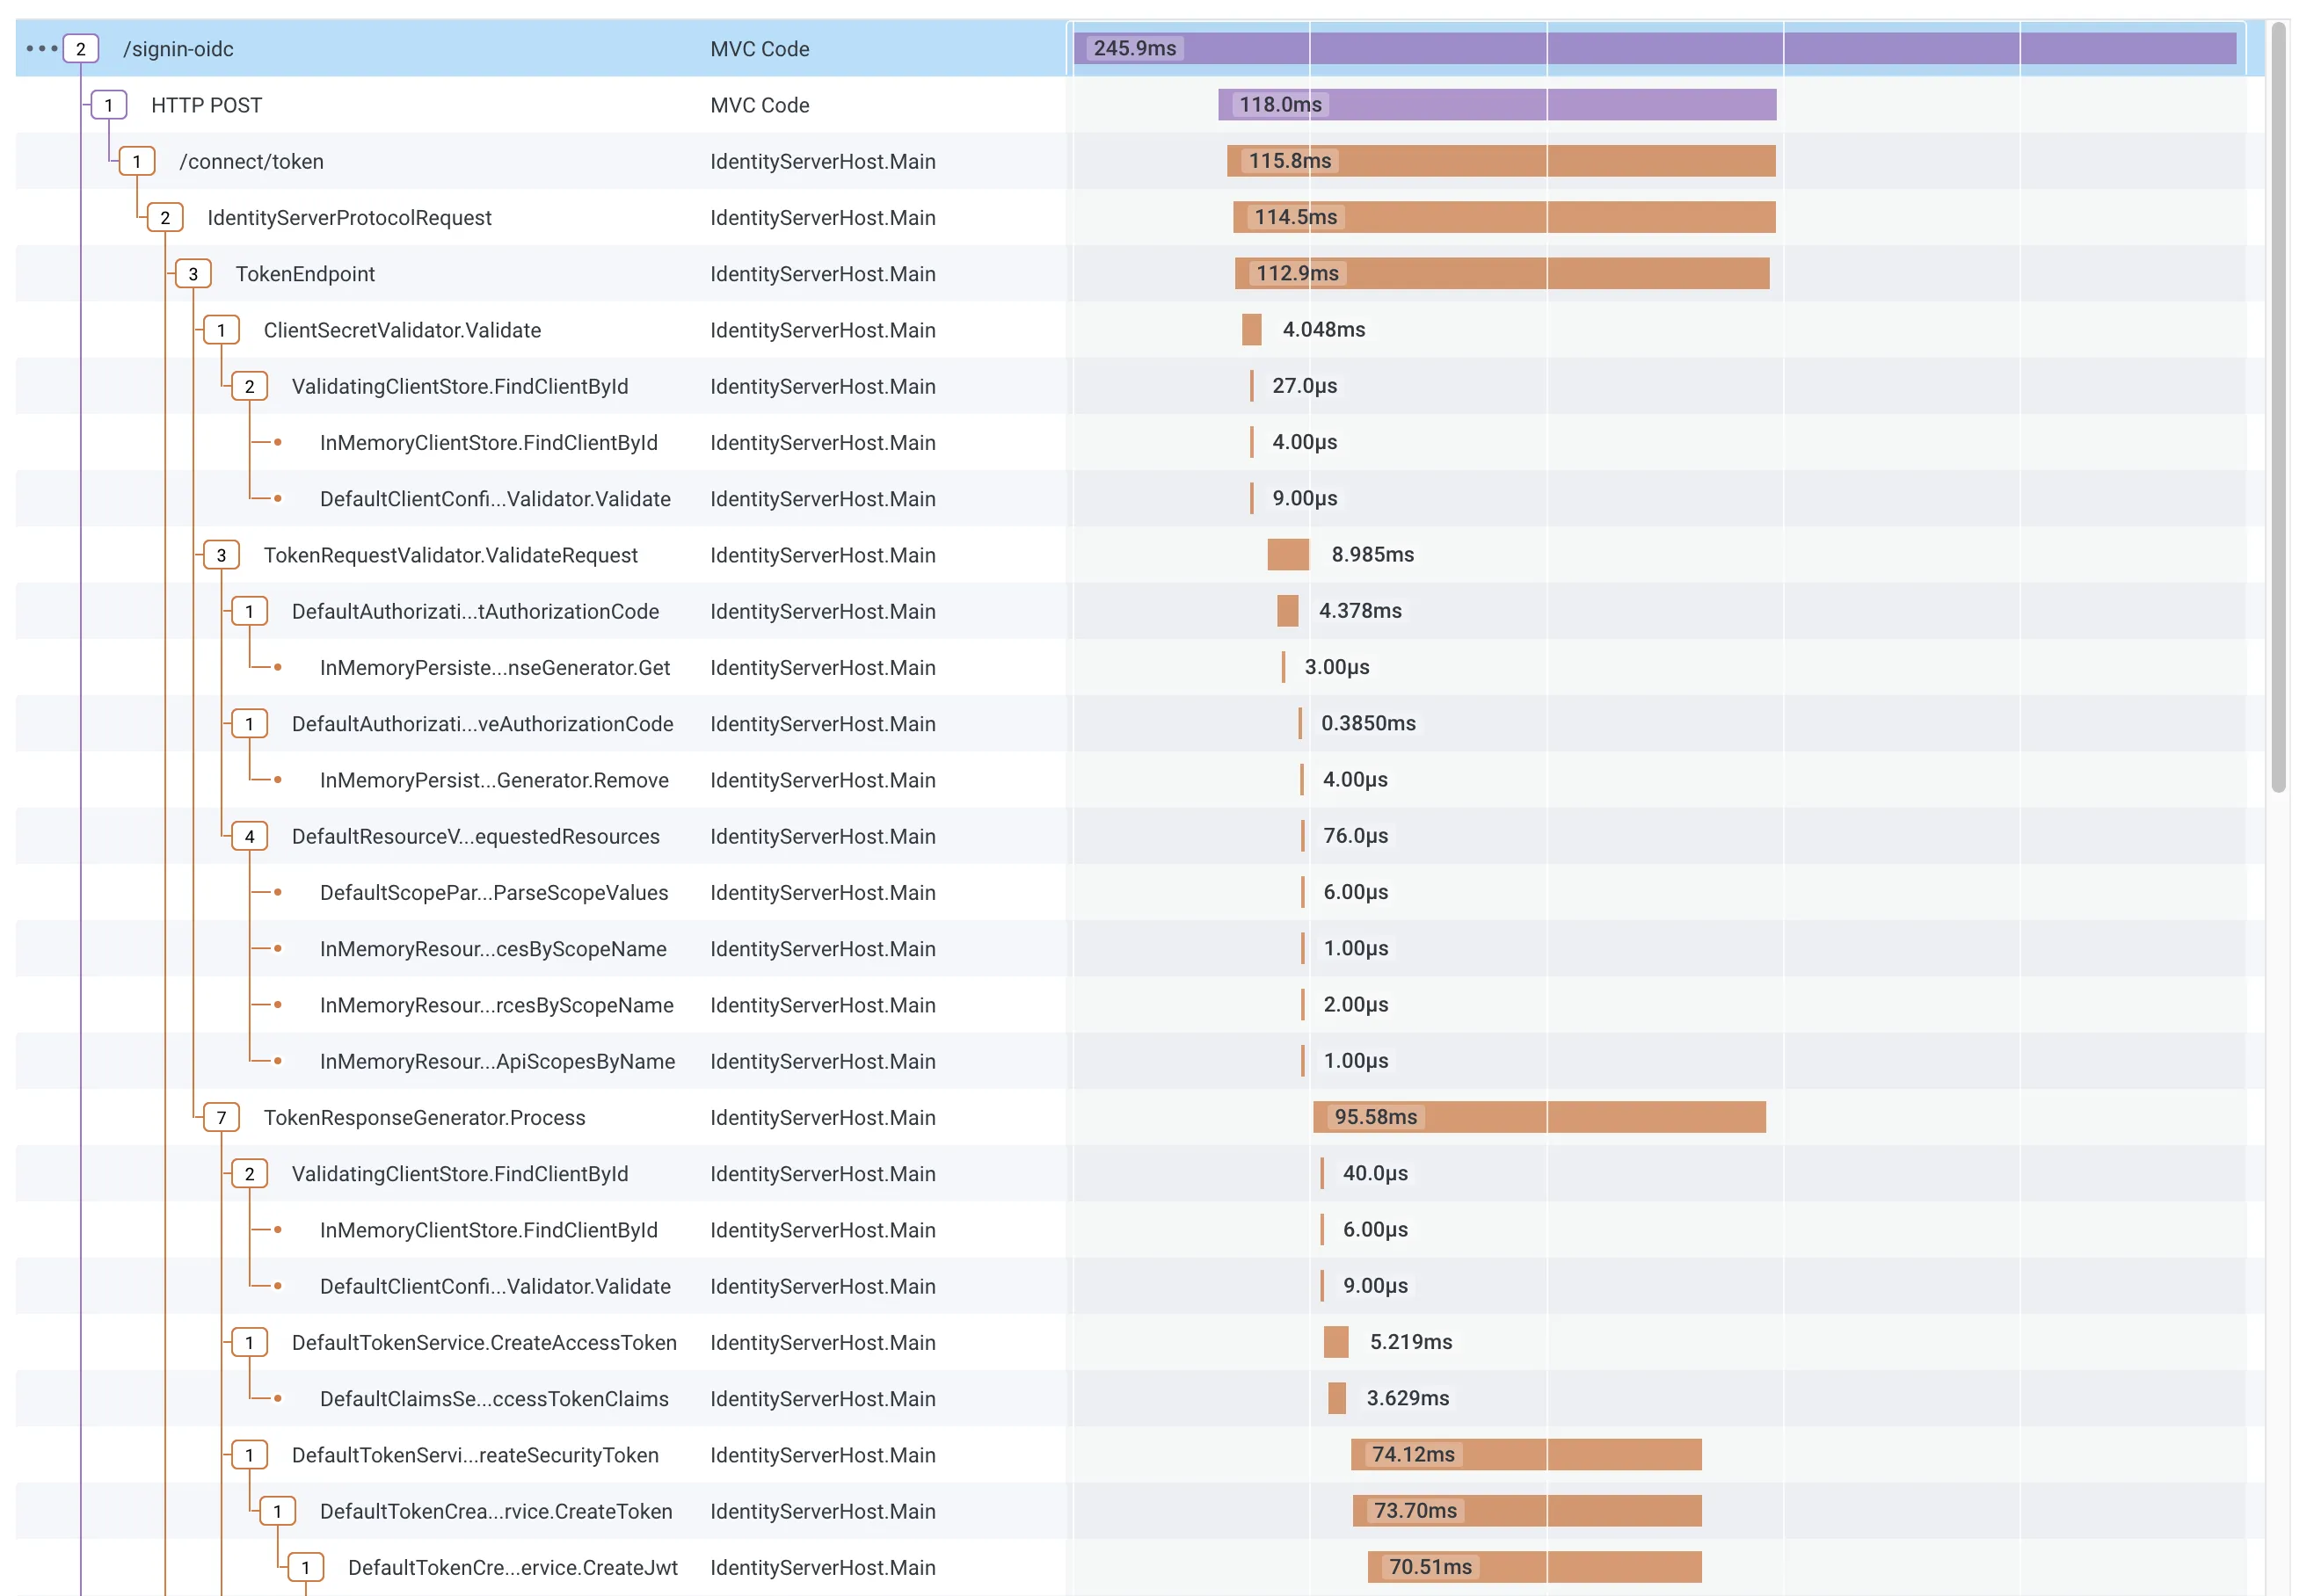2314x1596 pixels.
Task: Click the dot marker by InMemoryResour...rcesByScopeName
Action: click(x=277, y=1005)
